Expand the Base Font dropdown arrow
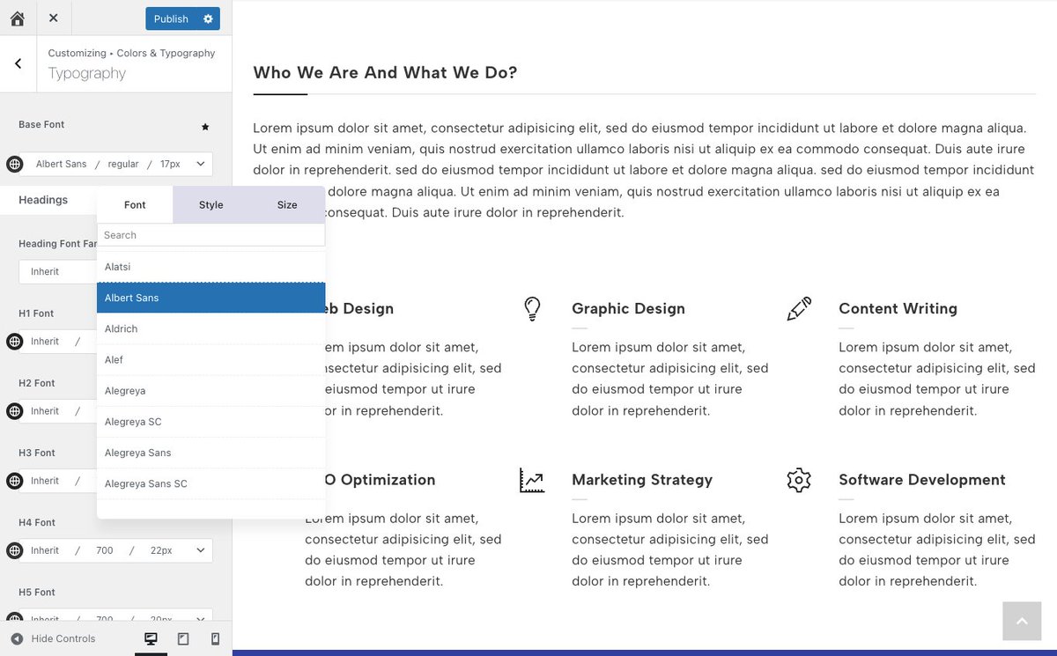The image size is (1057, 656). 201,164
